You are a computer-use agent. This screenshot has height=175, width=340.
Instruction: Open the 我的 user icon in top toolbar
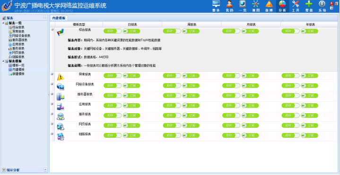(229, 4)
